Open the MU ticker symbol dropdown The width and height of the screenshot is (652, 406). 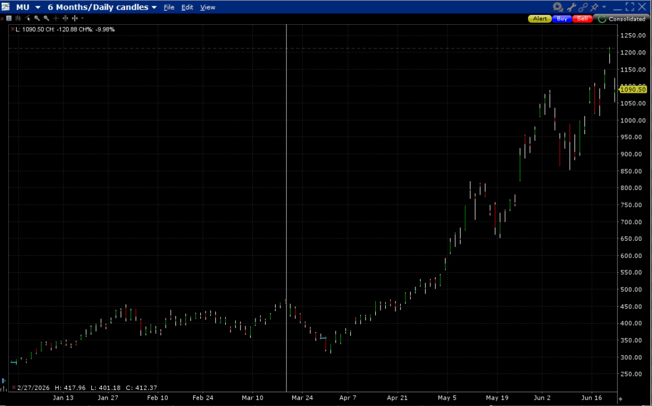[39, 8]
